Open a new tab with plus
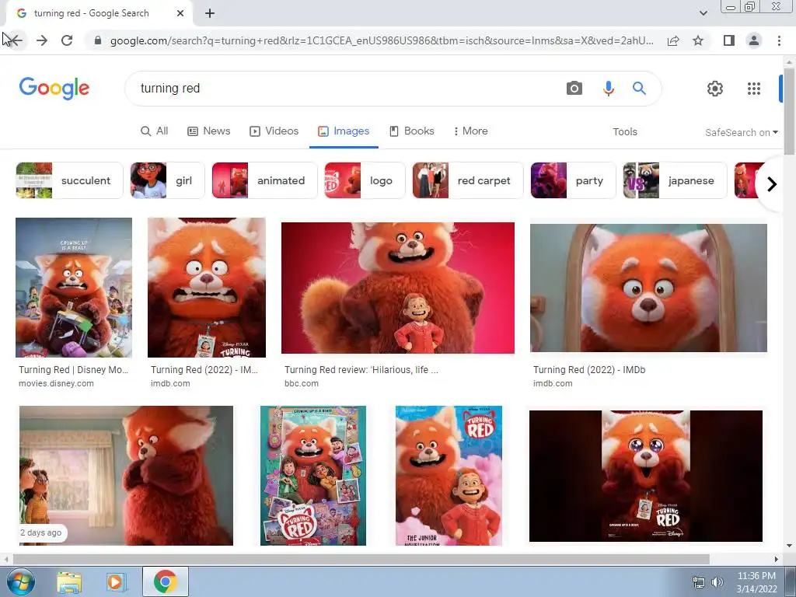This screenshot has height=597, width=796. point(210,13)
